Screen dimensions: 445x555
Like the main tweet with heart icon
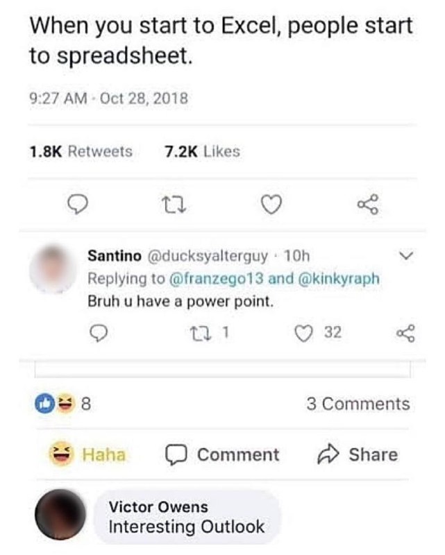tap(271, 205)
